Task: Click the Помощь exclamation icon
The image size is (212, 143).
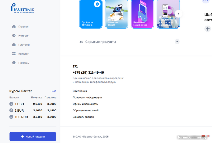Action: (14, 63)
